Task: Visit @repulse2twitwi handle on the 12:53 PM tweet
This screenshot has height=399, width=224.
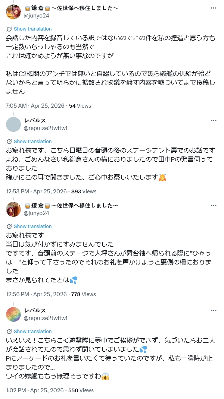Action: pyautogui.click(x=46, y=128)
